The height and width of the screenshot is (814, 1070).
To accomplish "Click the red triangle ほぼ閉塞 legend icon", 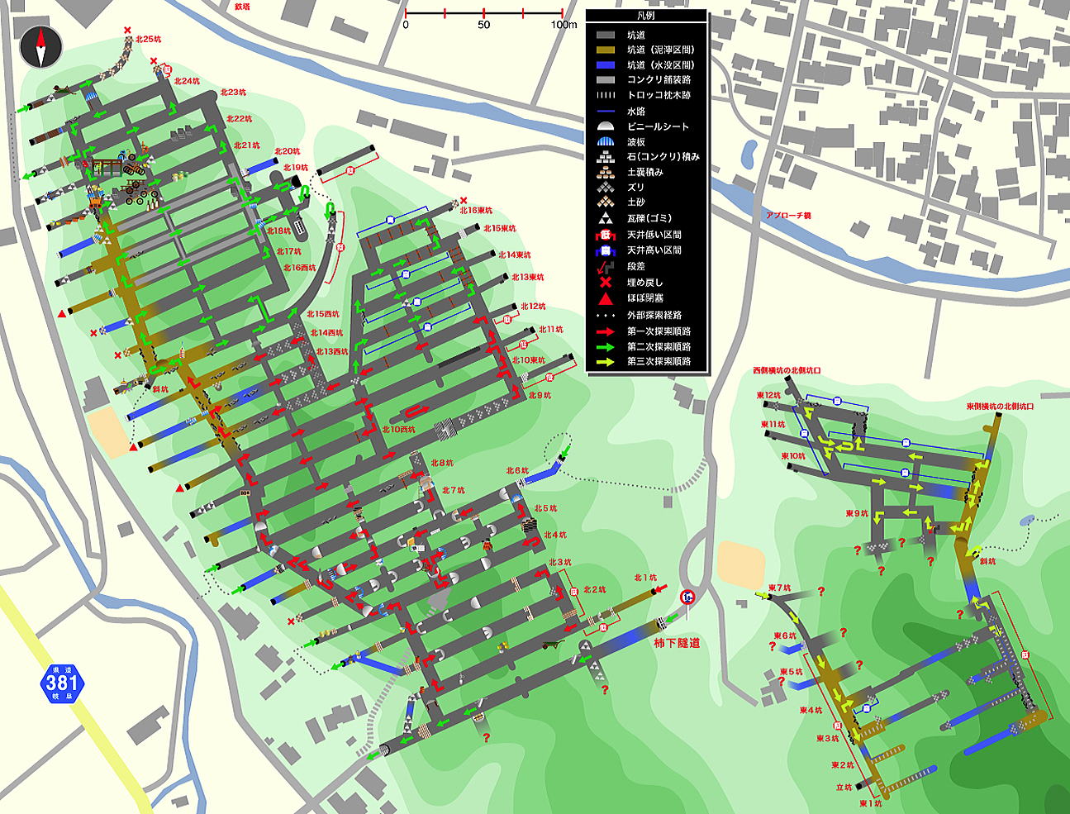I will point(606,298).
